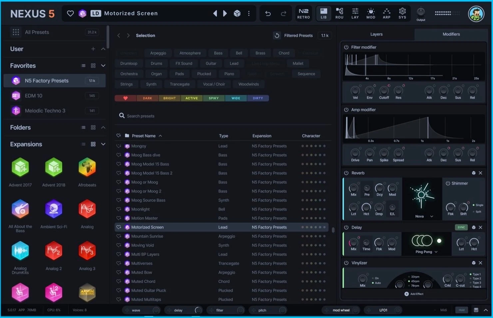Randomize the Delay effect
The width and height of the screenshot is (493, 318).
click(474, 227)
